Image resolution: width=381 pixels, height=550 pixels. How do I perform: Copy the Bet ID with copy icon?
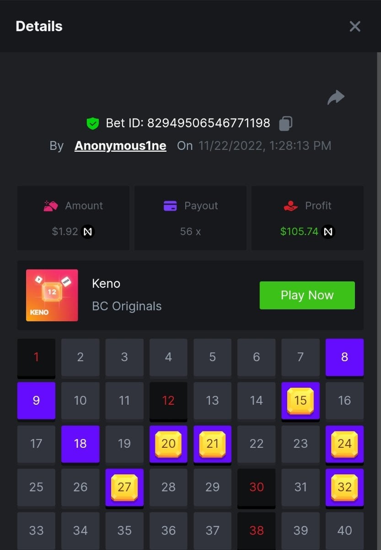tap(285, 123)
